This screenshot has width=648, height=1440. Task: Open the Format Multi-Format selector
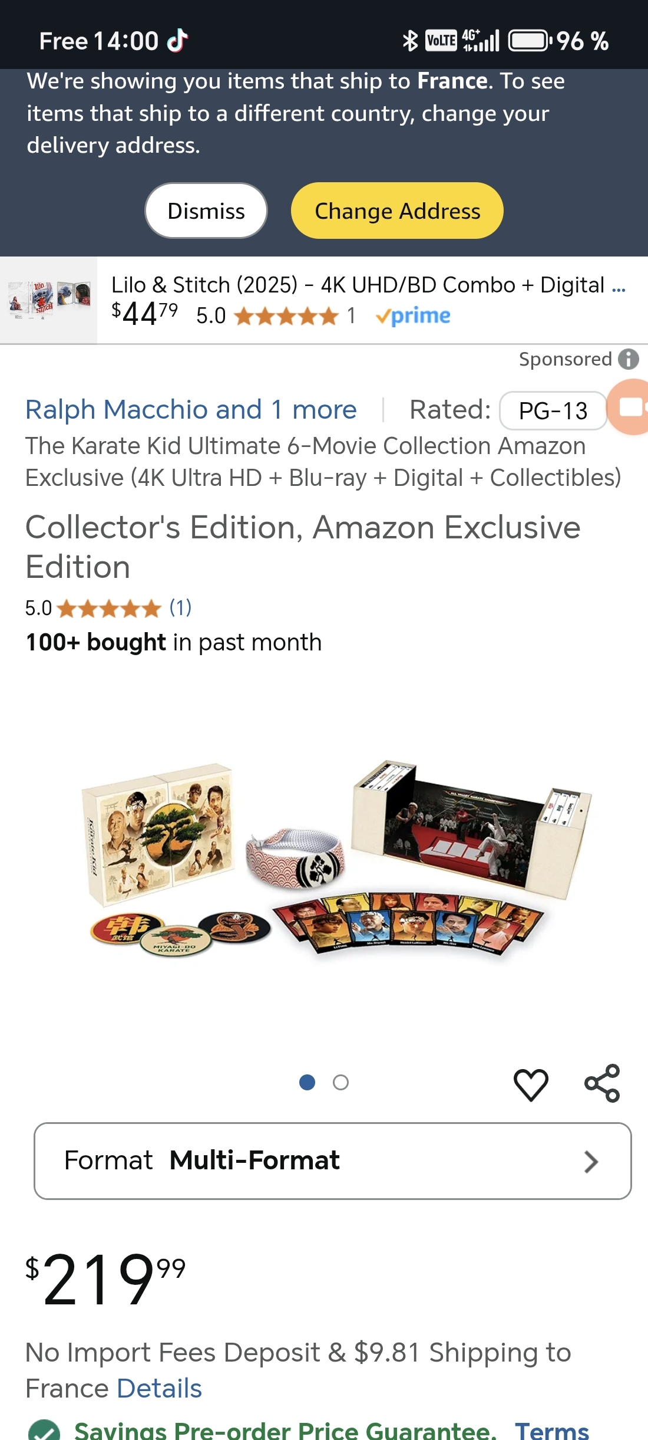333,1161
